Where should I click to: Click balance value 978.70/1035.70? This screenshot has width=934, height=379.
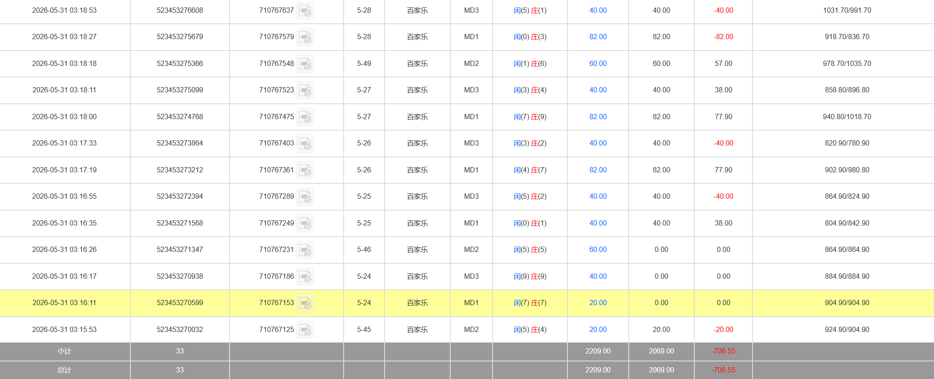847,63
